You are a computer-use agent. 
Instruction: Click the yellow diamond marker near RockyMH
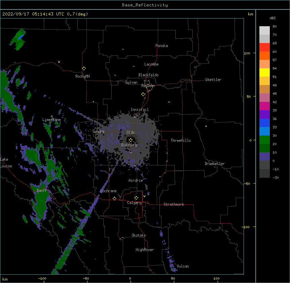pos(84,69)
